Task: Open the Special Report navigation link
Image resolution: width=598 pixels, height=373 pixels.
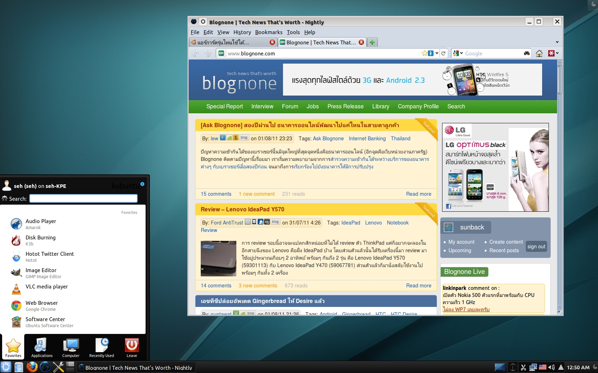Action: click(x=225, y=107)
